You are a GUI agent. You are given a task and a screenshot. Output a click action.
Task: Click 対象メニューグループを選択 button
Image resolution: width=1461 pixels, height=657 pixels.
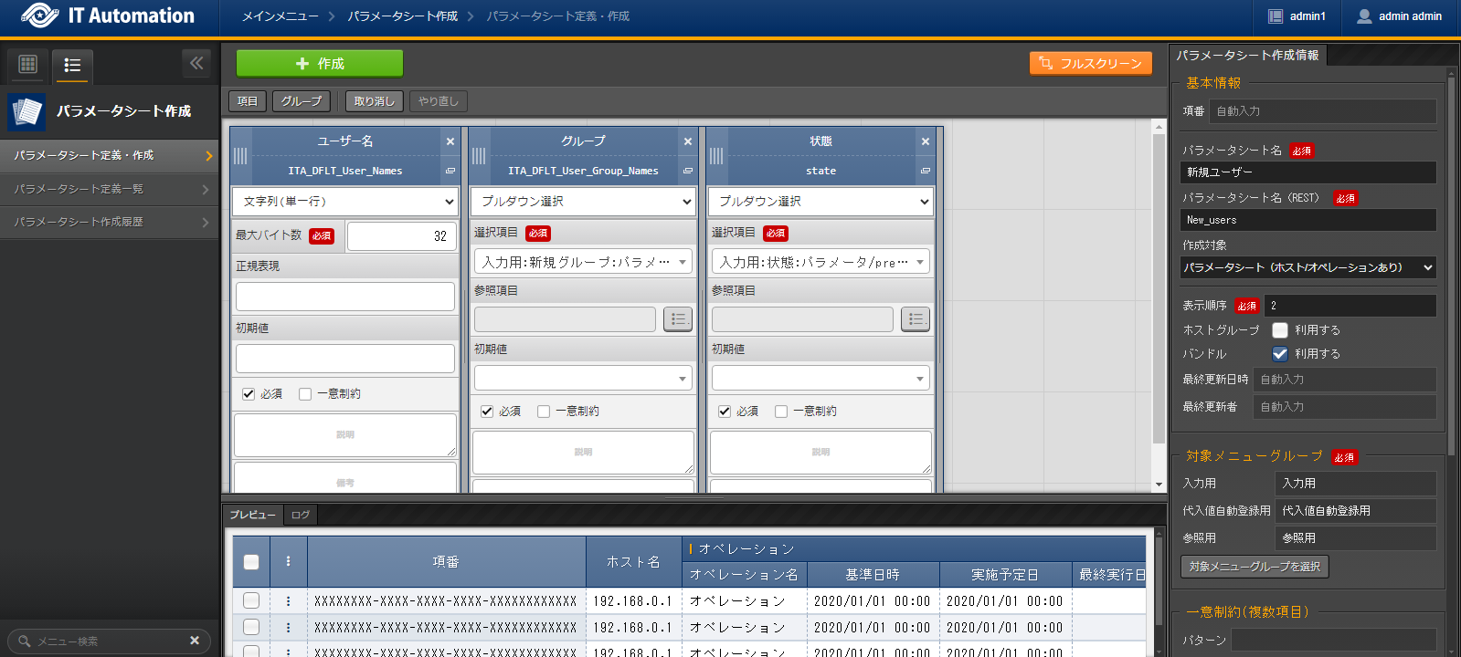[x=1255, y=567]
